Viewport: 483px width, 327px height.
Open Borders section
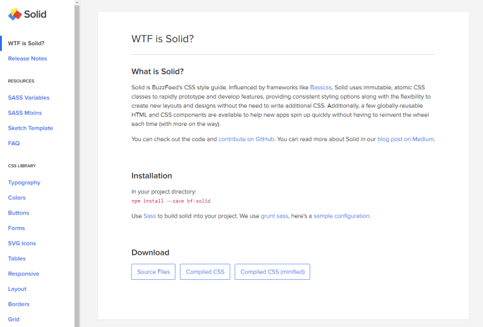pos(19,304)
